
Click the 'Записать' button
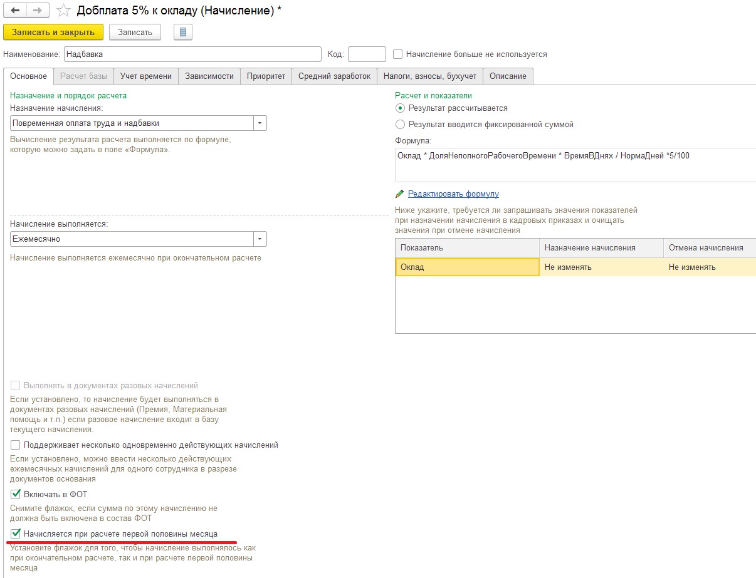(x=135, y=32)
